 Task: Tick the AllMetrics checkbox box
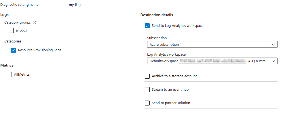pos(9,75)
